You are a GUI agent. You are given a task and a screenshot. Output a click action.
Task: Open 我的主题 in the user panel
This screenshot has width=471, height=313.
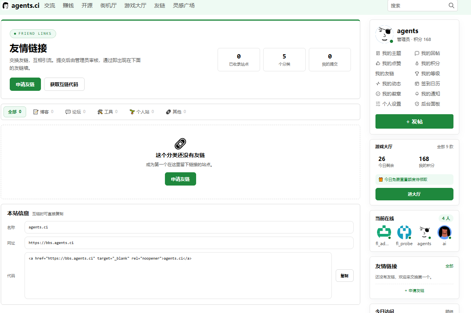tap(388, 53)
